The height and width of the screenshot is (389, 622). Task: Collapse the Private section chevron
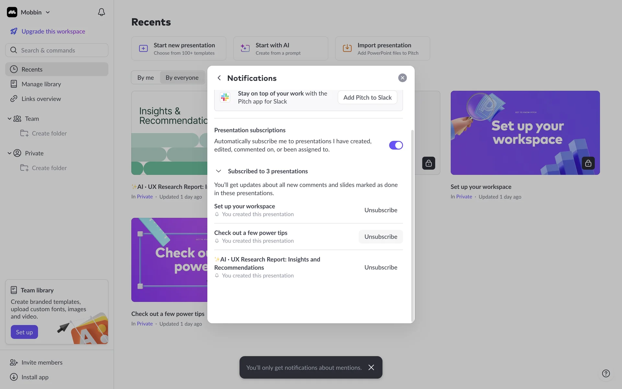9,153
